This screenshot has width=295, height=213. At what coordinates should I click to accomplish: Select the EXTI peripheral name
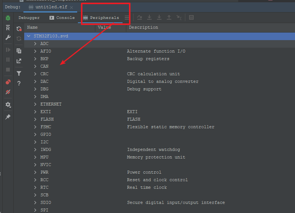[x=45, y=112]
